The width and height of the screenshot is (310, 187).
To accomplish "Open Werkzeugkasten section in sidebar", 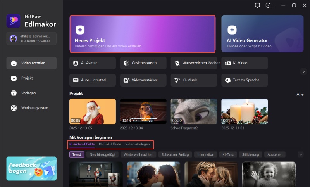I will coord(31,108).
